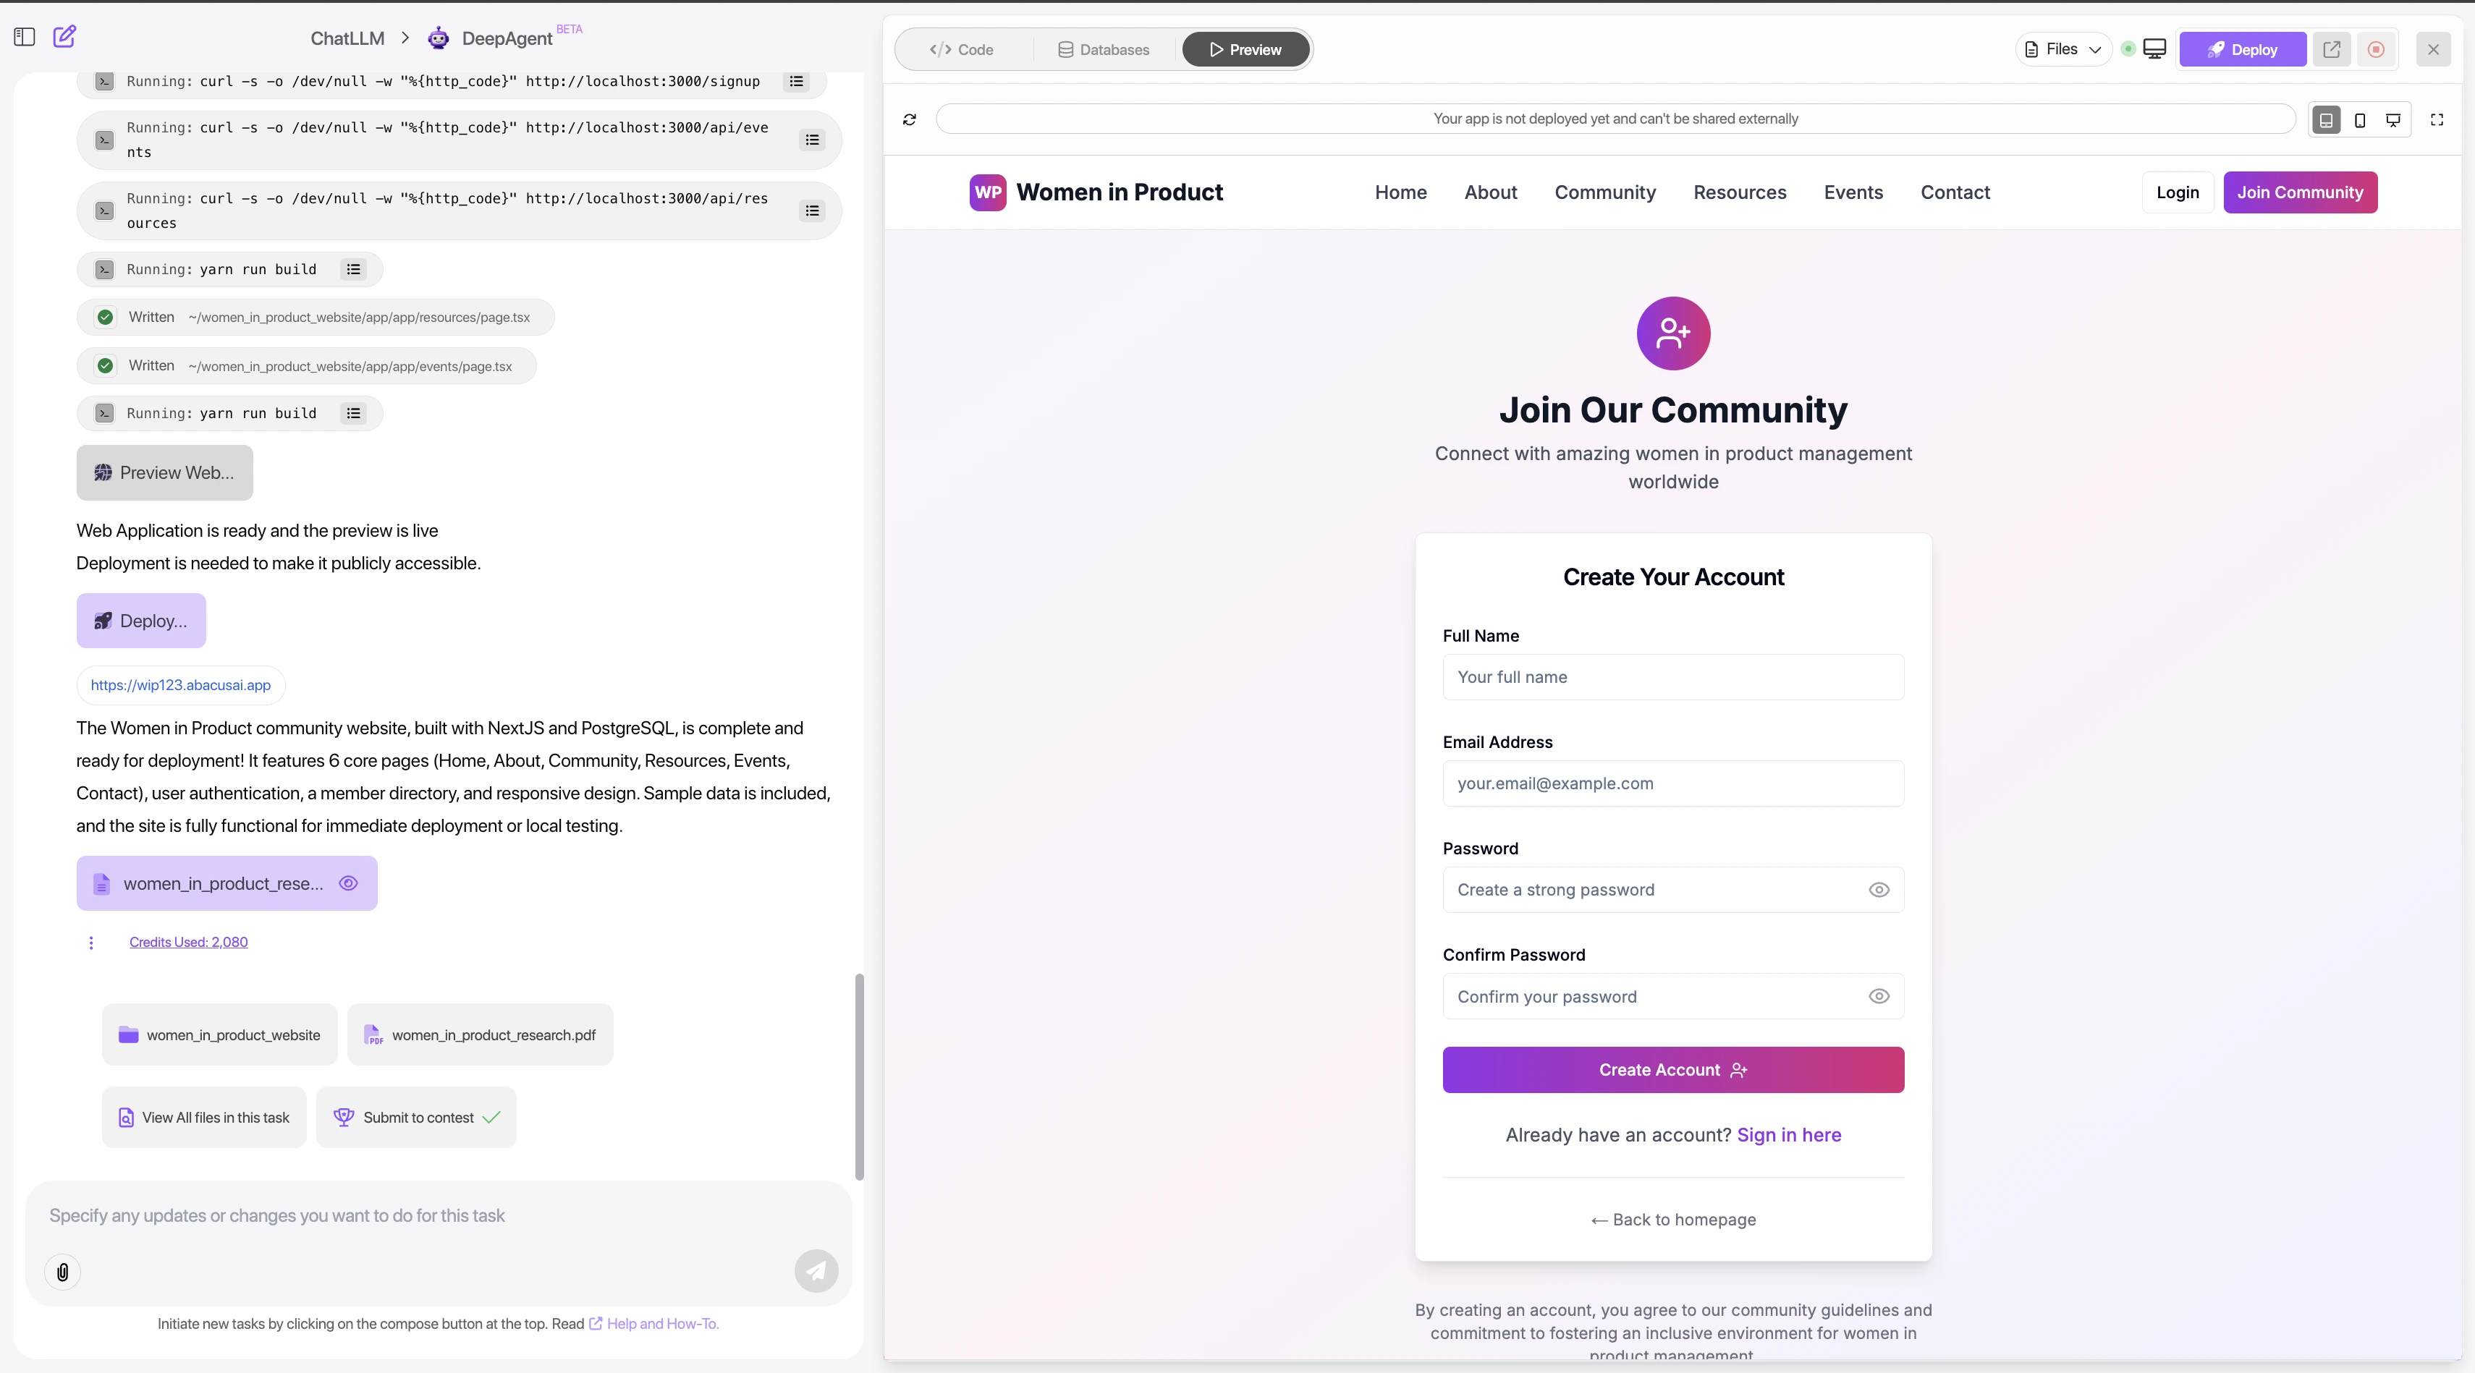Image resolution: width=2475 pixels, height=1373 pixels.
Task: Preview the women_in_product_rese... file with eye icon
Action: (349, 883)
